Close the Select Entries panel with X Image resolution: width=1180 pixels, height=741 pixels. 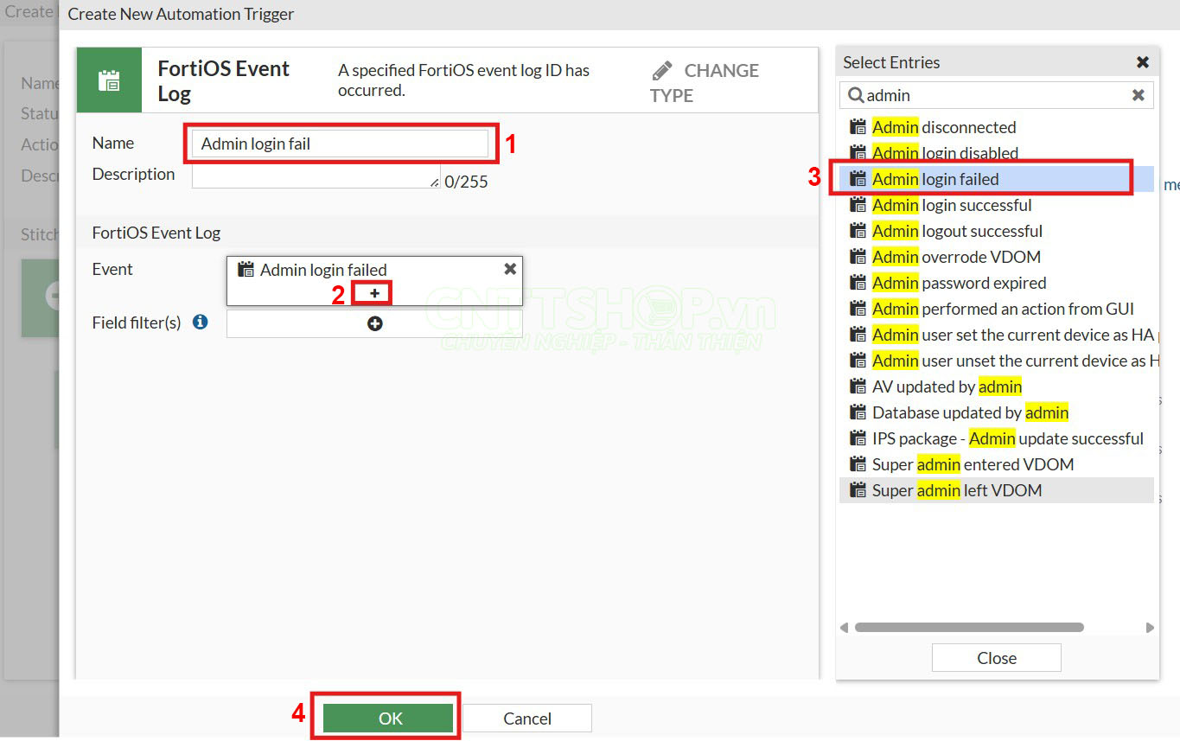point(1142,62)
